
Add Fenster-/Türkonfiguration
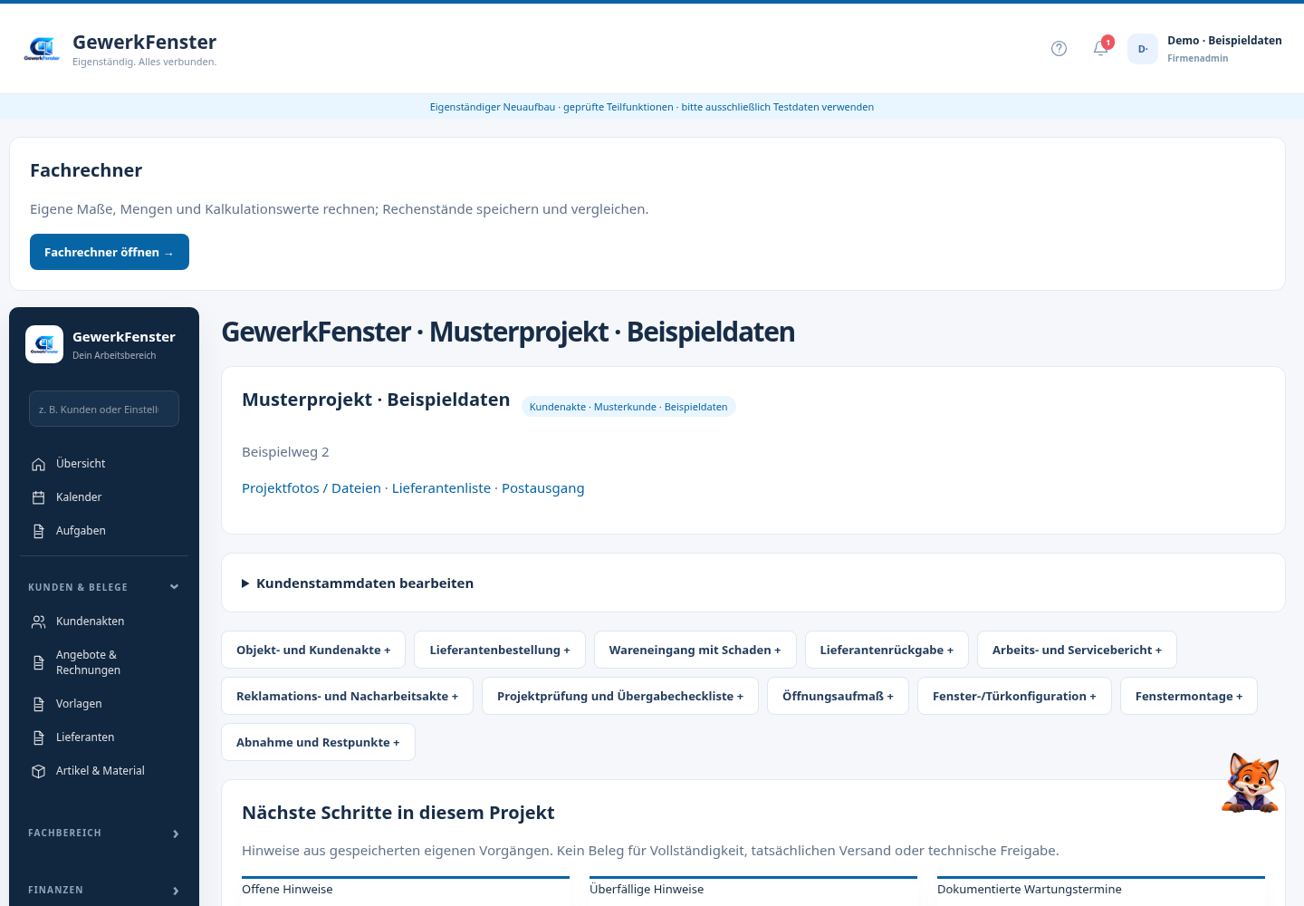(1014, 696)
